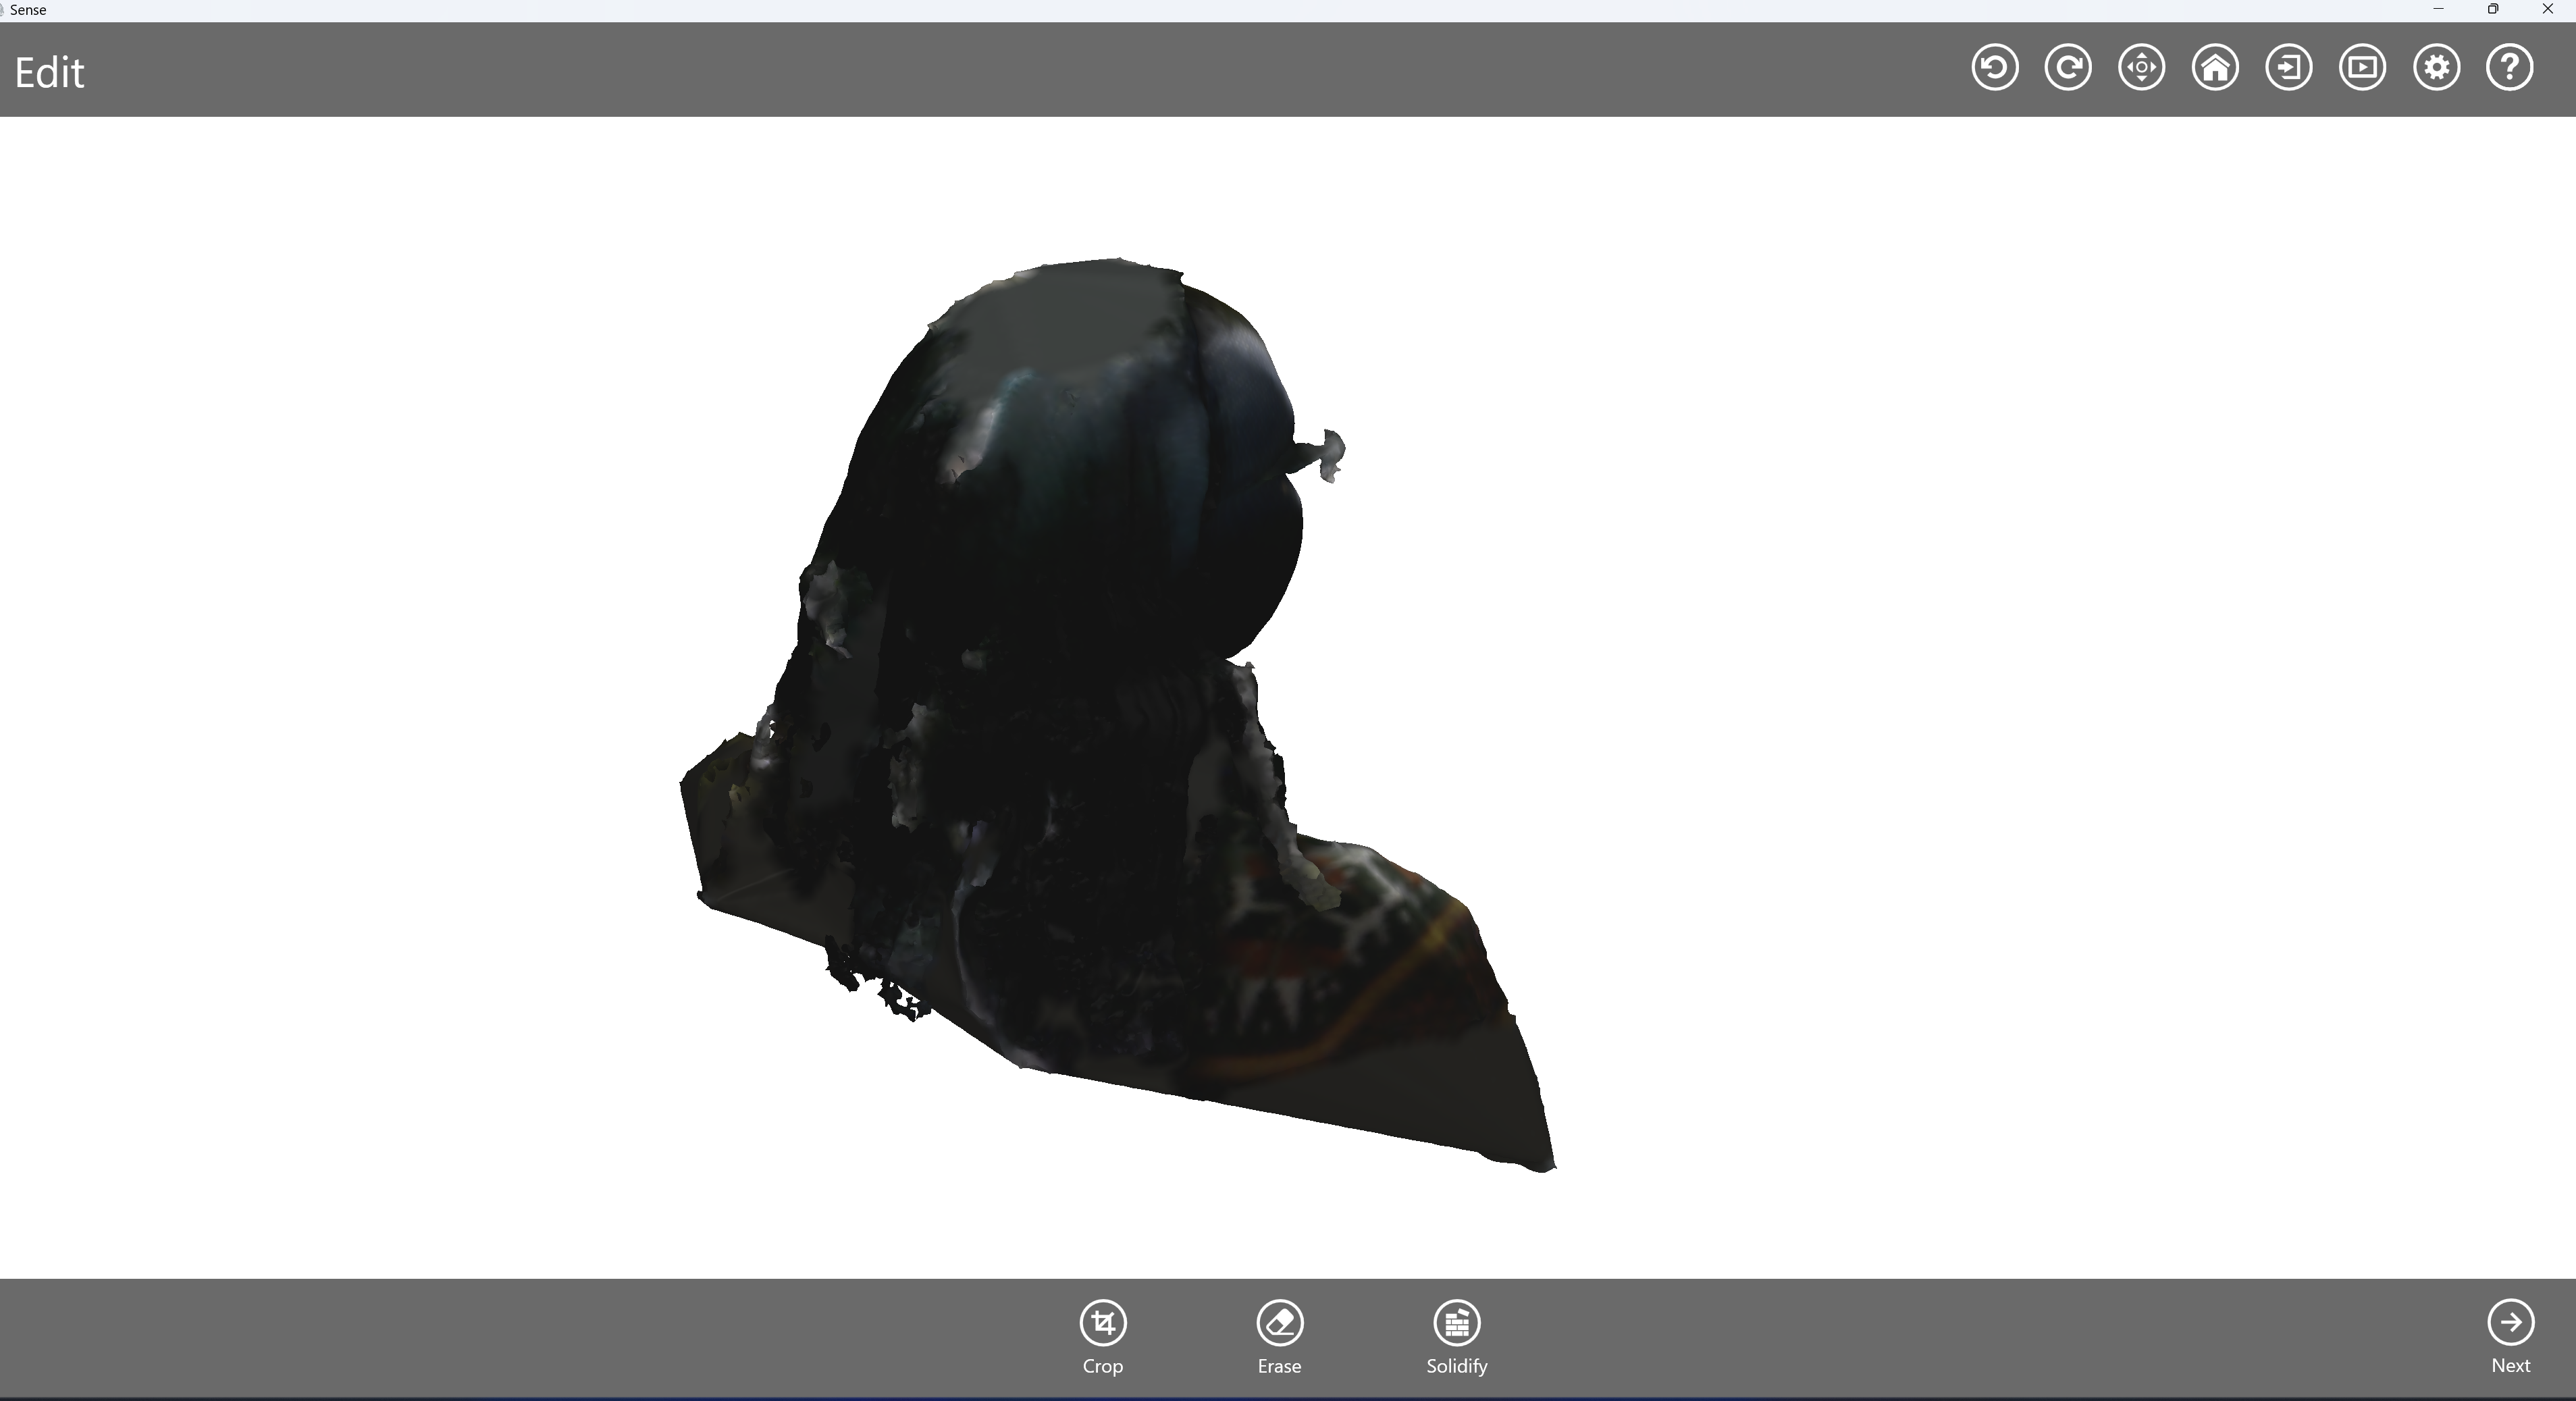
Task: Click the 'Edit' page heading
Action: [49, 73]
